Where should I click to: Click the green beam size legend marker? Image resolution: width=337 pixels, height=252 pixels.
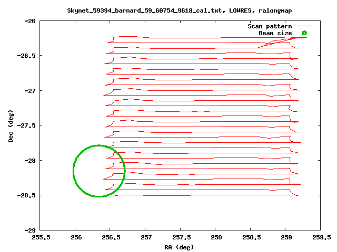(x=304, y=33)
